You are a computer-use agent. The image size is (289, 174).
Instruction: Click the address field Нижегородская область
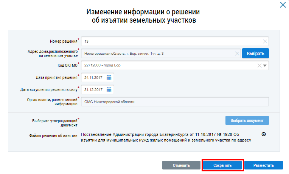click(161, 54)
